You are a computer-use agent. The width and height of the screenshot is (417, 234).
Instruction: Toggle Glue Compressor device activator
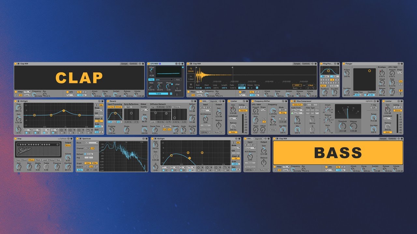click(x=292, y=101)
